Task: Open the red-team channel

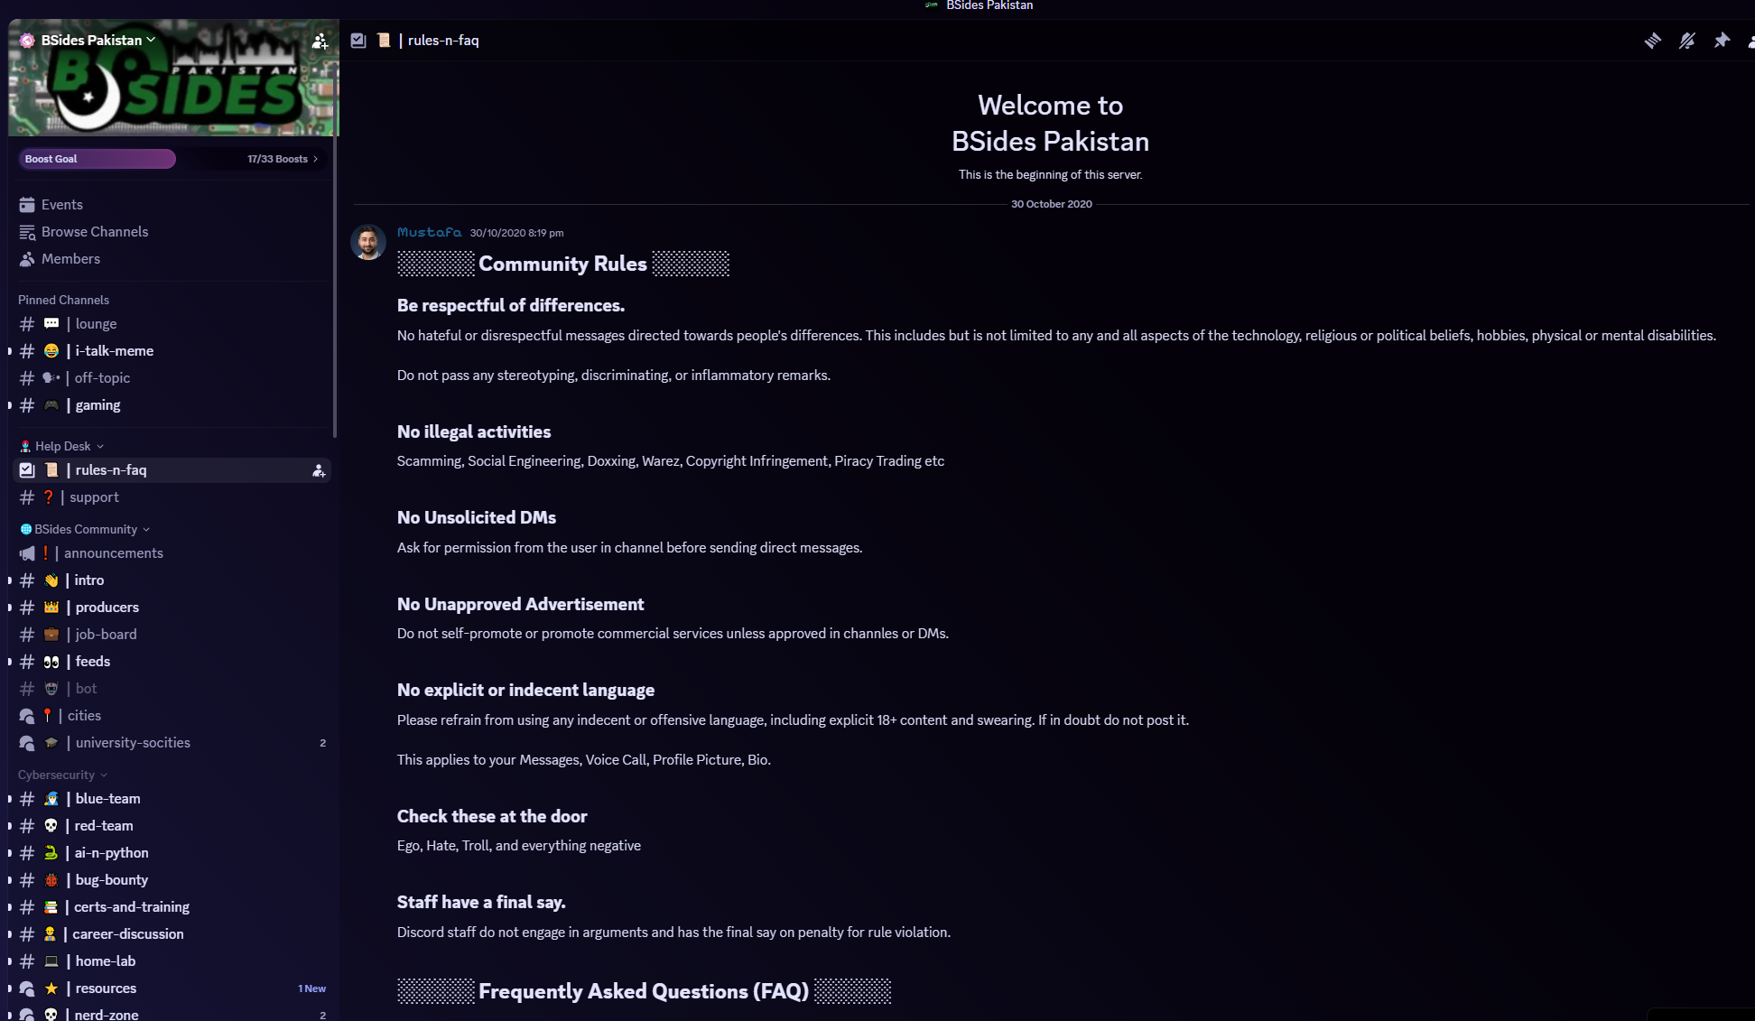Action: point(170,826)
